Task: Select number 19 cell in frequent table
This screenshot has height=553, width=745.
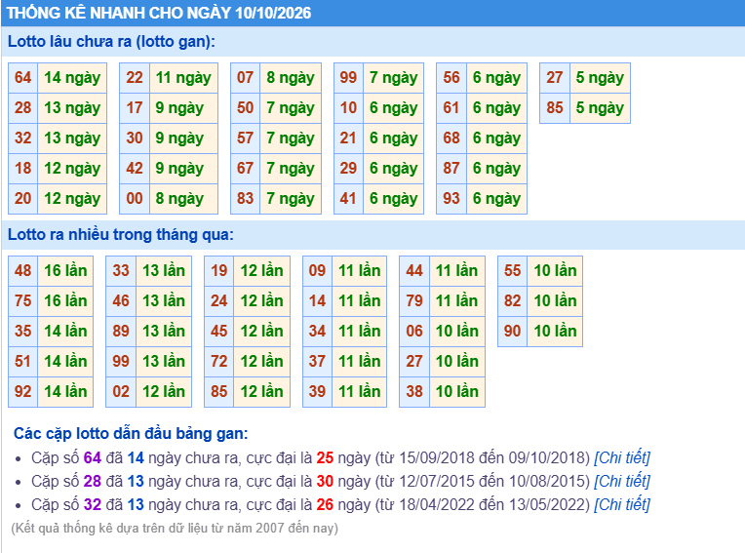Action: click(219, 271)
